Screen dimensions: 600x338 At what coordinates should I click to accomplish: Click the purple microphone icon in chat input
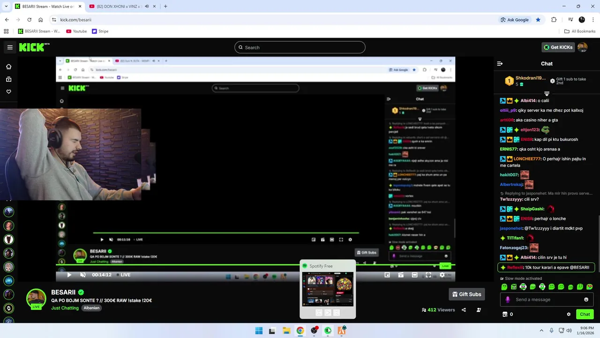tap(507, 300)
